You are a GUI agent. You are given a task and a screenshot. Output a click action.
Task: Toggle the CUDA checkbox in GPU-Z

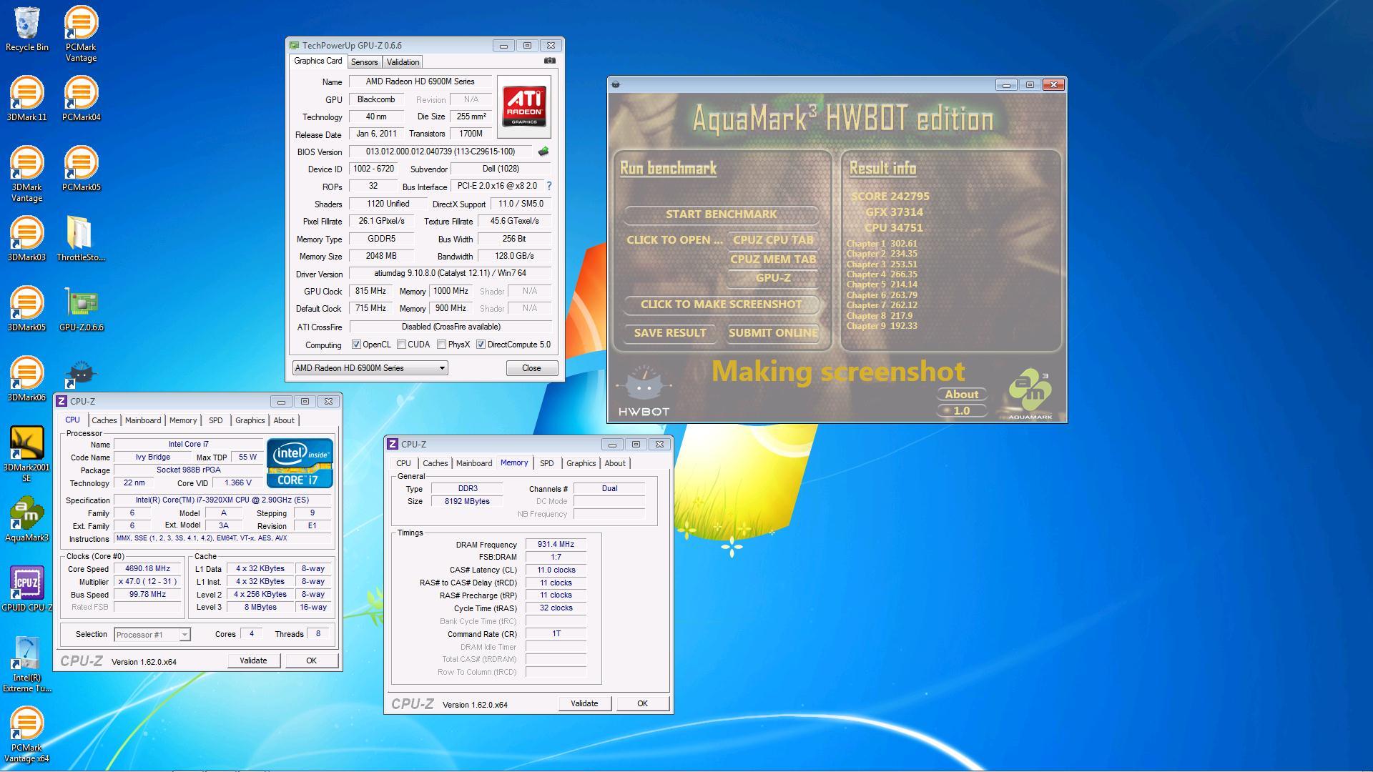pyautogui.click(x=402, y=345)
